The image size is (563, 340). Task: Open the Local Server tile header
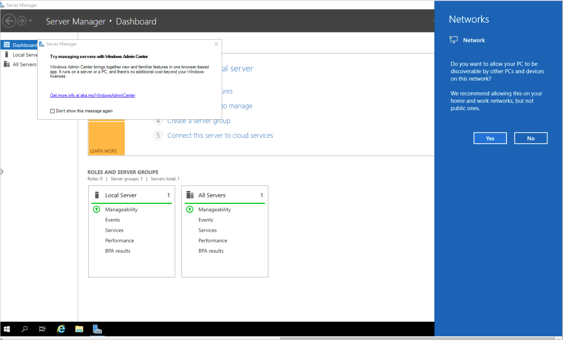132,195
